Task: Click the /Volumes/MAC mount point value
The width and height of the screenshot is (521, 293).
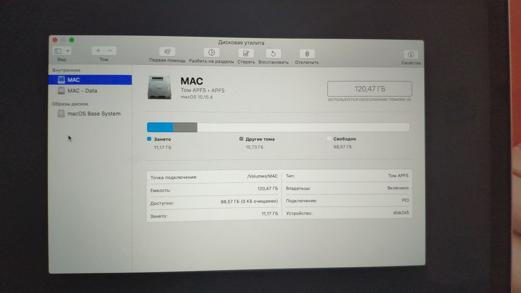Action: click(263, 176)
